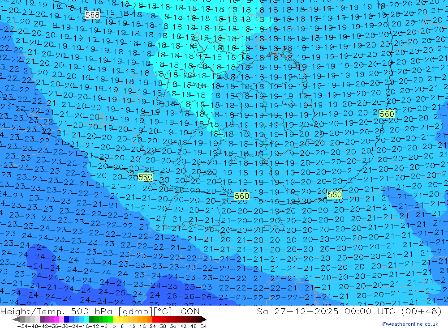The image size is (448, 328).
Task: Pick the bright red swatch near legend 30
Action: click(160, 319)
